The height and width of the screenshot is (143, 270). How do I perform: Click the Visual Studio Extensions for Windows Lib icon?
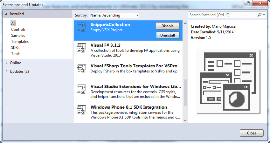click(81, 89)
